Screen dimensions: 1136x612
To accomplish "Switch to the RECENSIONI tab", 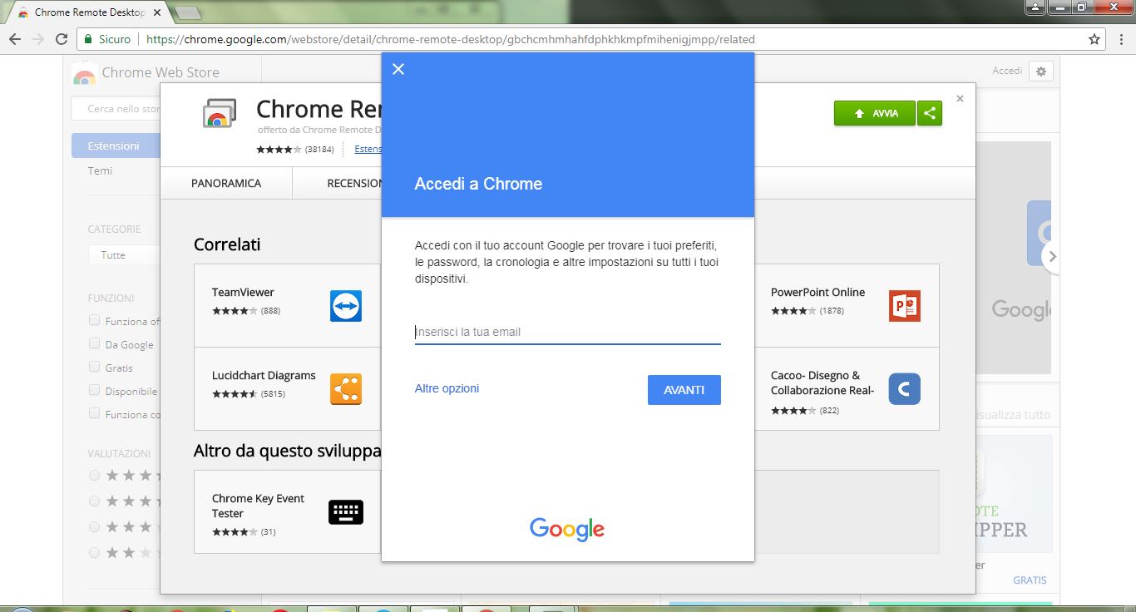I will [354, 183].
